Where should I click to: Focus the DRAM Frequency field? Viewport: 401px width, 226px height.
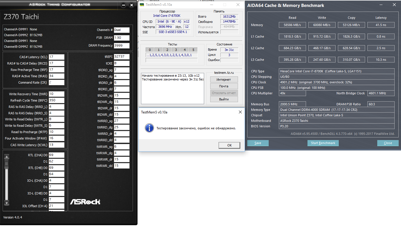(x=122, y=46)
